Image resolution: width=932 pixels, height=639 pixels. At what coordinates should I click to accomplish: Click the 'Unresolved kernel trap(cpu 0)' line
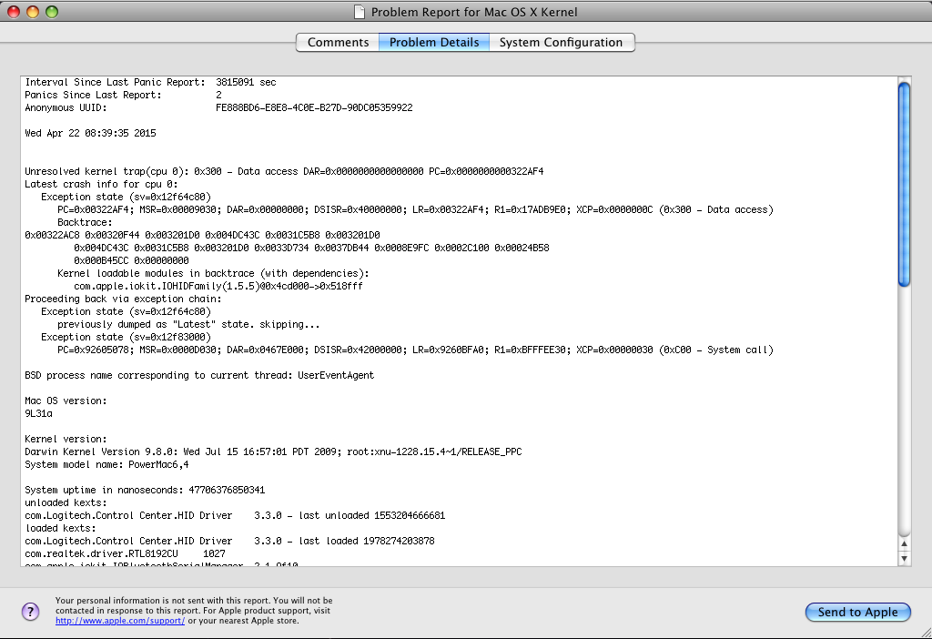[x=284, y=171]
